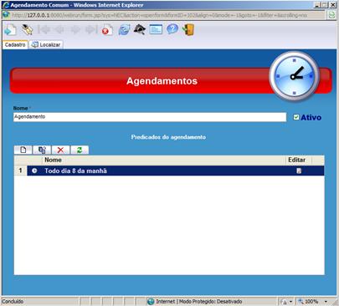This screenshot has width=339, height=306.
Task: Refresh grid with green arrows button
Action: tap(80, 150)
